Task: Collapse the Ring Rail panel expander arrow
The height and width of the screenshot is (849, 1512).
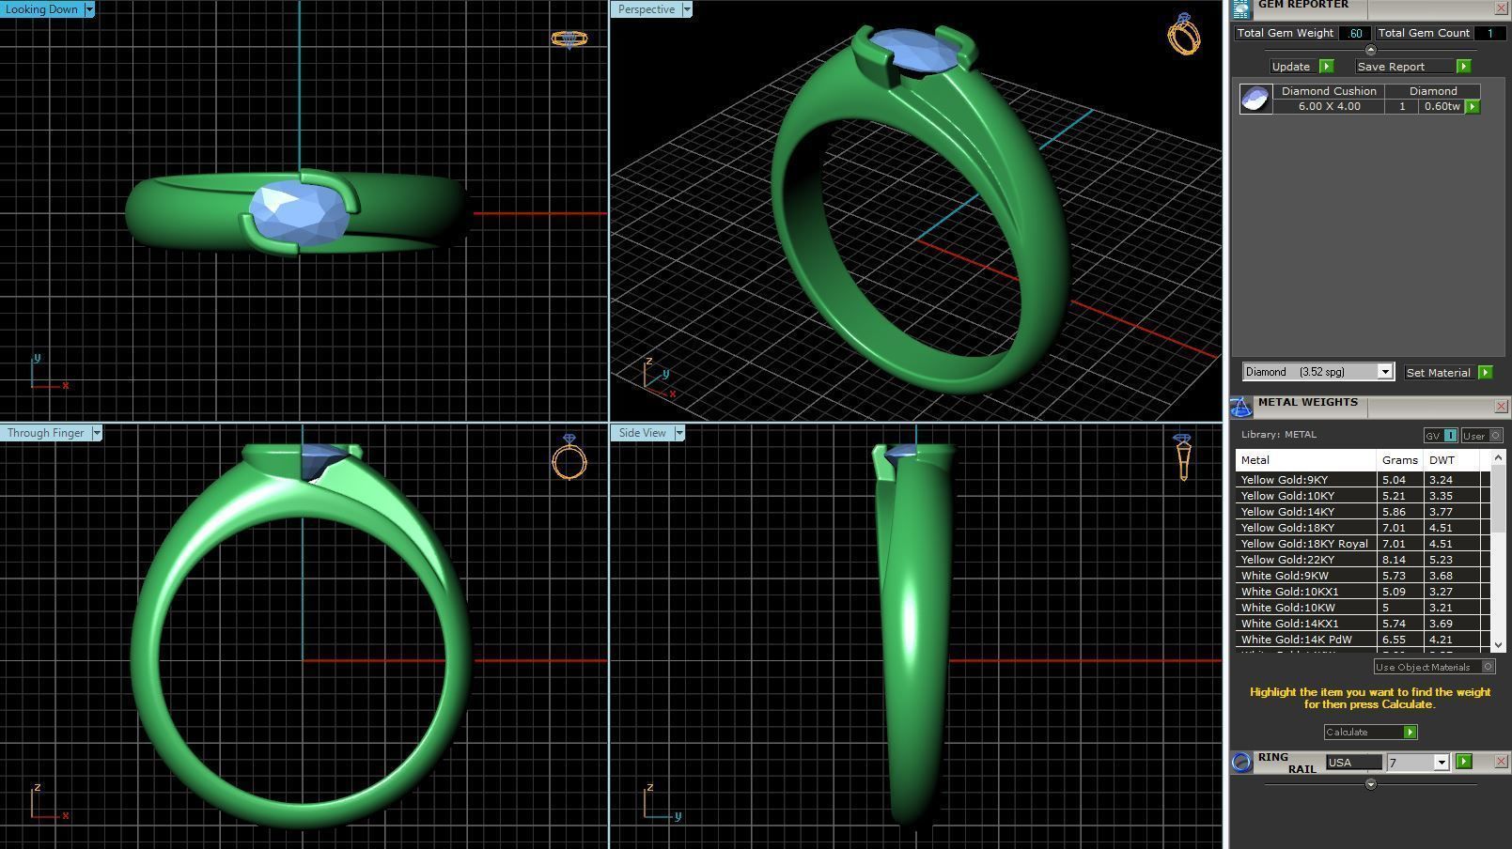Action: [x=1370, y=784]
